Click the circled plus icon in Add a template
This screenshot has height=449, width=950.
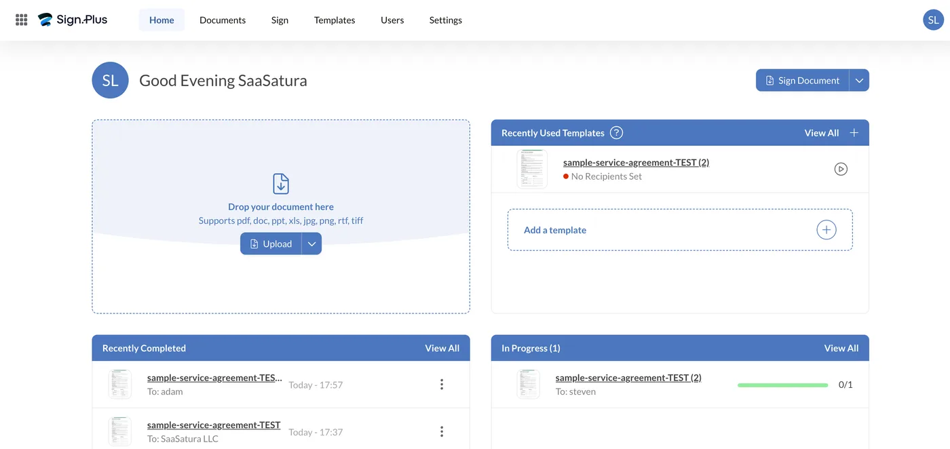click(826, 230)
